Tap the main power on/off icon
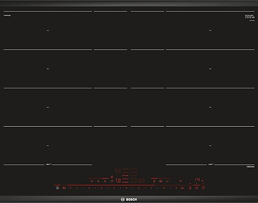This screenshot has height=203, width=258. (58, 188)
